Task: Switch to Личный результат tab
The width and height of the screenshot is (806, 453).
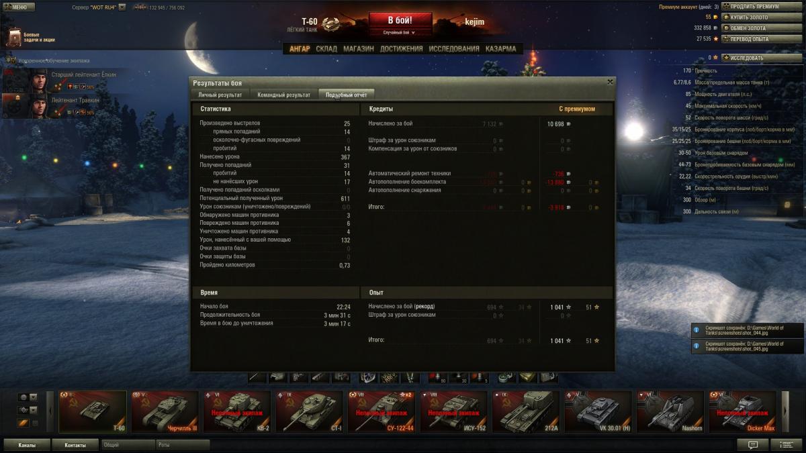Action: pos(220,95)
